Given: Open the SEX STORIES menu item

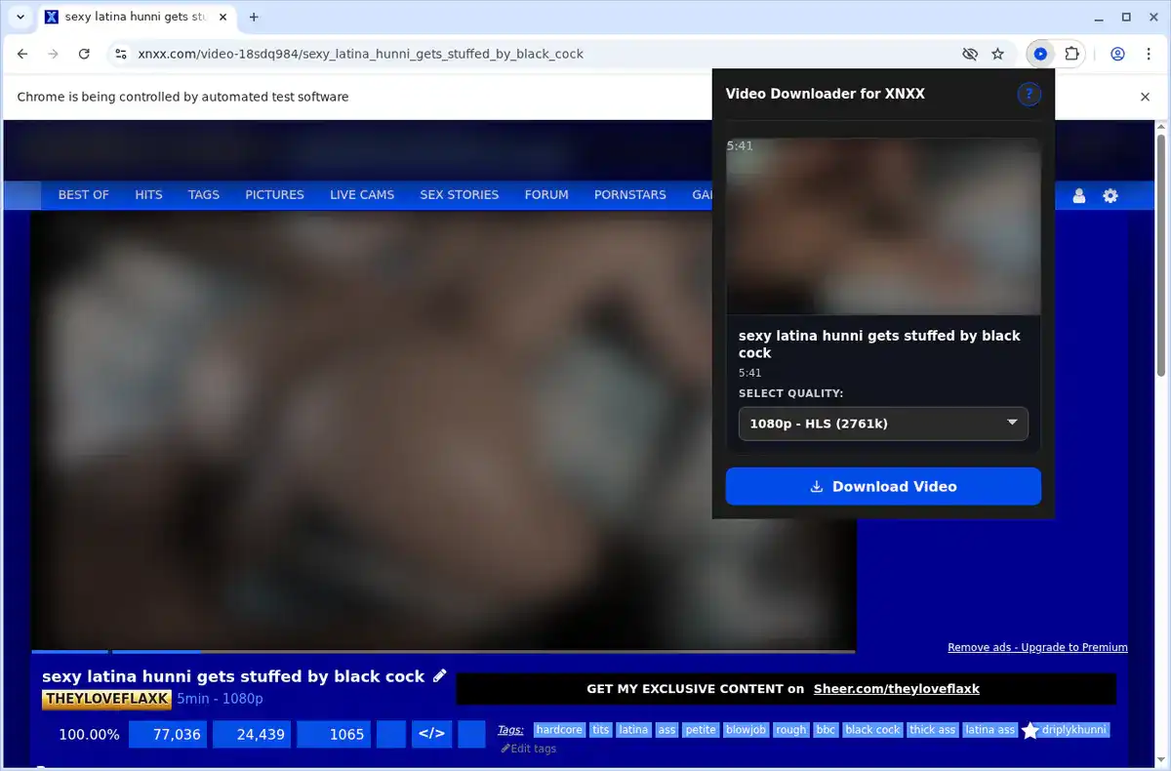Looking at the screenshot, I should point(460,195).
